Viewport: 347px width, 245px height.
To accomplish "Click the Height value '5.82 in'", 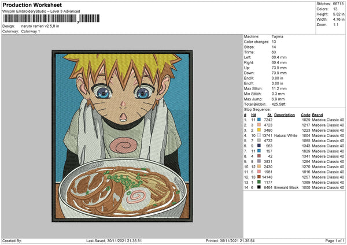I will pos(338,14).
